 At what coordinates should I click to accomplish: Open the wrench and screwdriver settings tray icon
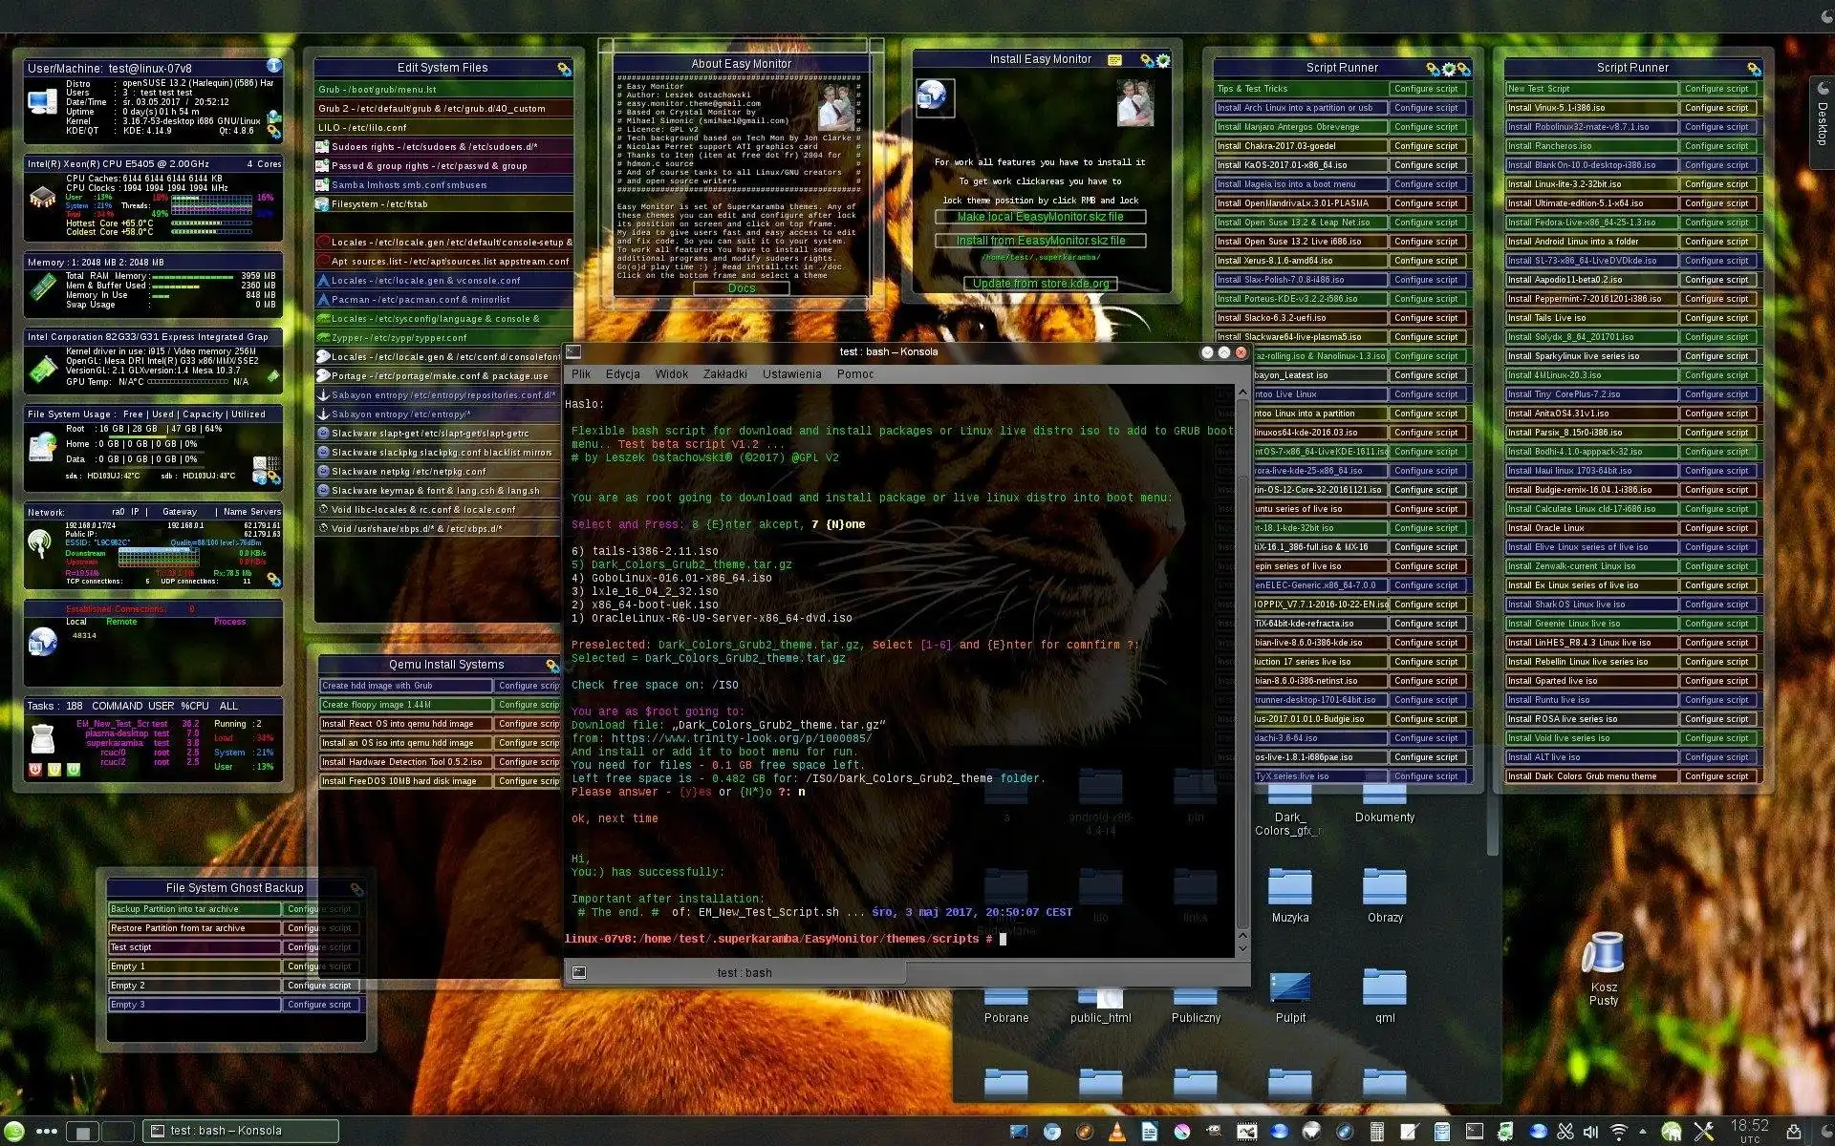(x=1703, y=1132)
